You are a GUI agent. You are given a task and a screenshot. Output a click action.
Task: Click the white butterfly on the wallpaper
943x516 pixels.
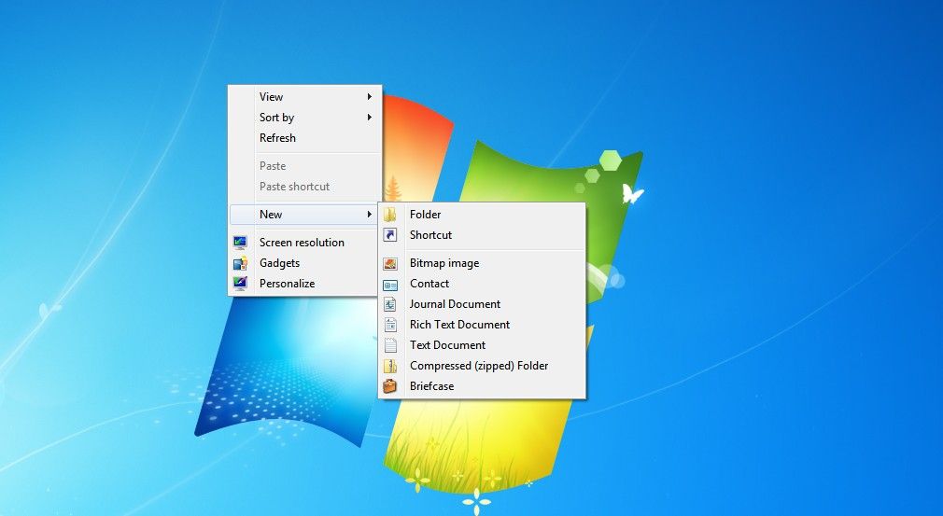point(632,193)
